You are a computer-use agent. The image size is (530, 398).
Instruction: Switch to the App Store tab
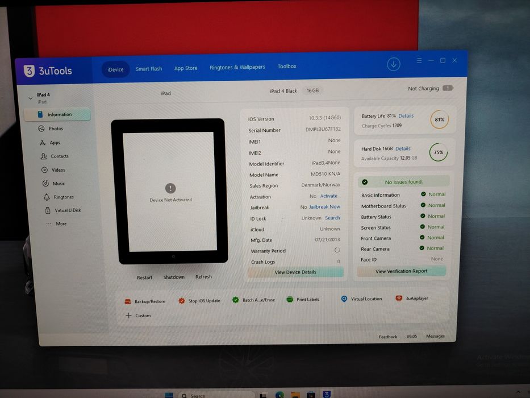point(186,68)
